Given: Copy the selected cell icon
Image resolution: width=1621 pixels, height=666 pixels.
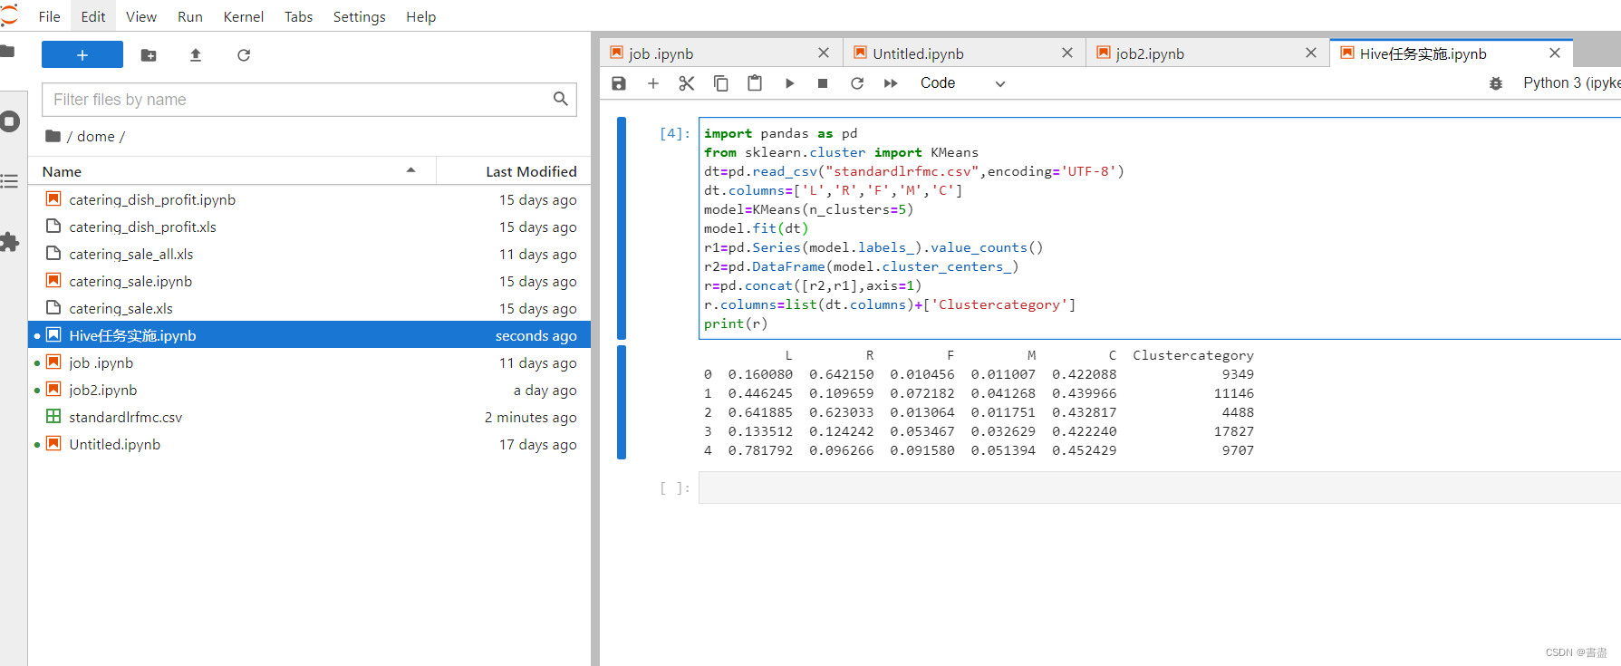Looking at the screenshot, I should [x=721, y=83].
